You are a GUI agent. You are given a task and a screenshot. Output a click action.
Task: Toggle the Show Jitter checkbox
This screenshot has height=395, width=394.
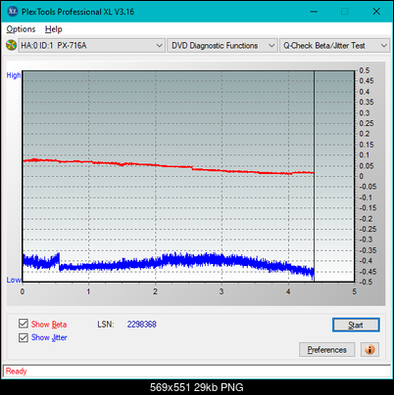[24, 337]
